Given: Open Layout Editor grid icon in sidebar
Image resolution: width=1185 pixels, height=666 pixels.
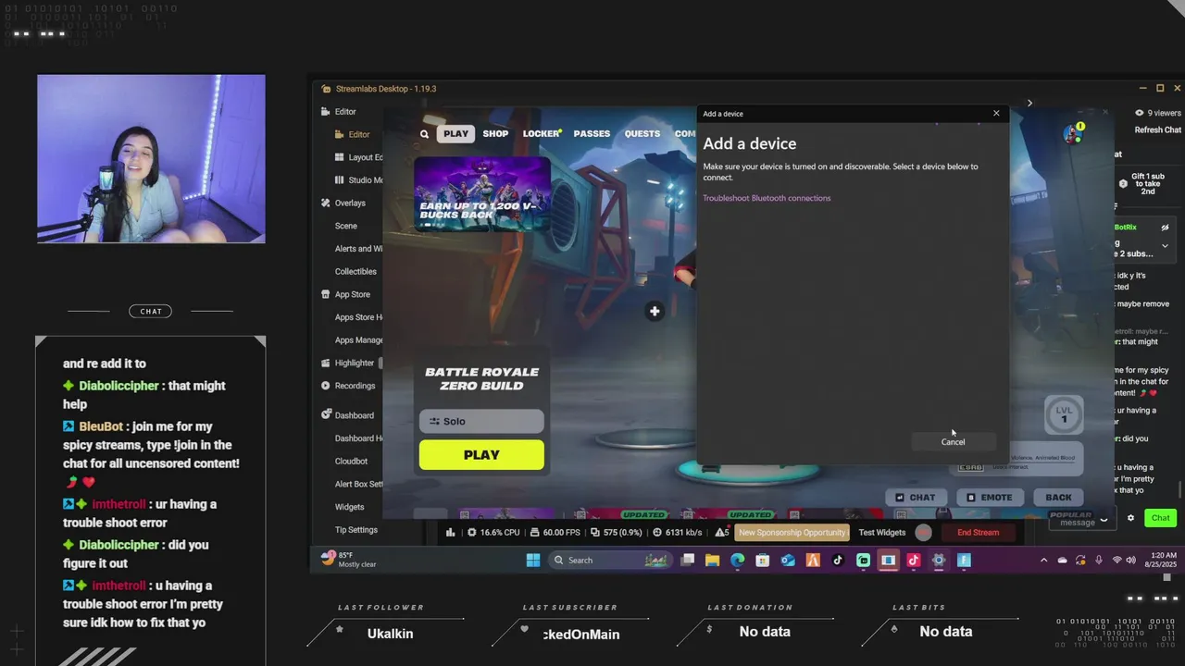Looking at the screenshot, I should point(341,157).
